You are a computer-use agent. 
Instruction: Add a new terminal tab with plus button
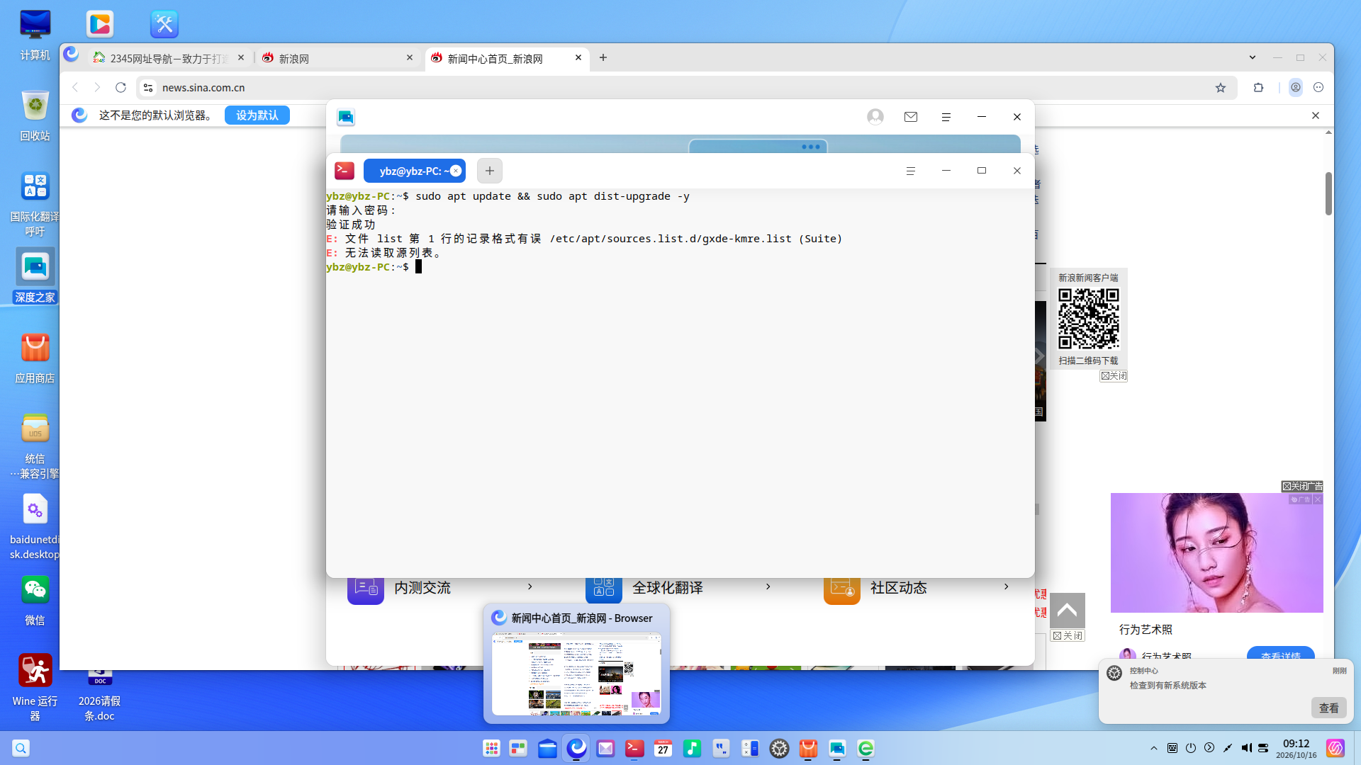(x=490, y=171)
